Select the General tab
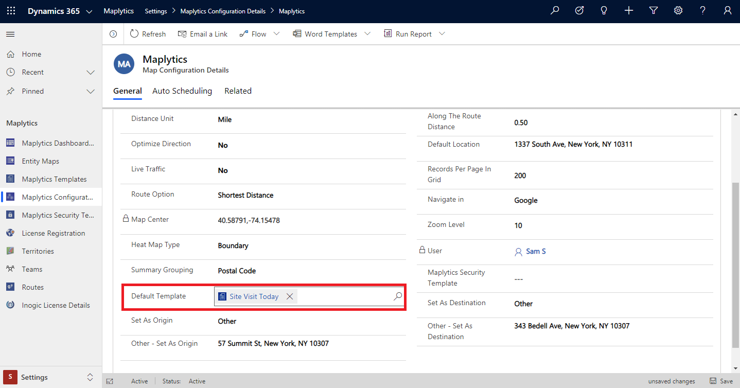The width and height of the screenshot is (740, 388). [x=128, y=91]
